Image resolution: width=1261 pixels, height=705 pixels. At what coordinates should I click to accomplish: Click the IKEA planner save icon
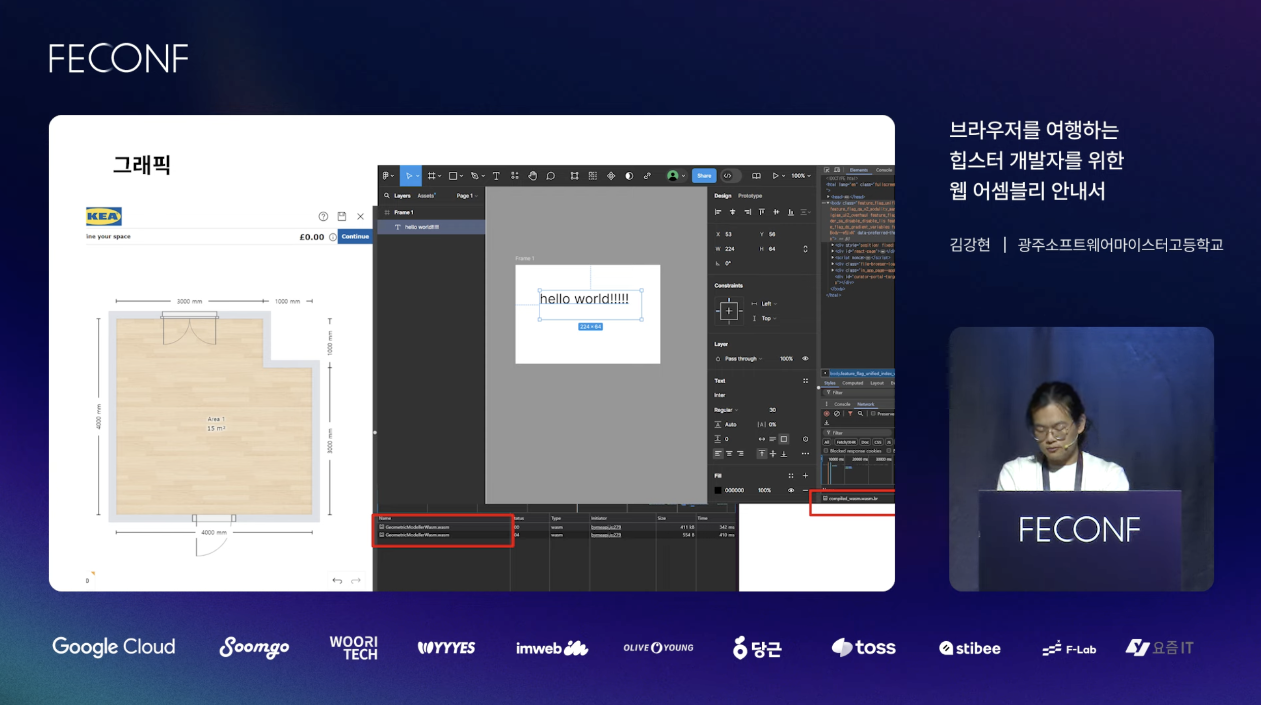coord(342,216)
